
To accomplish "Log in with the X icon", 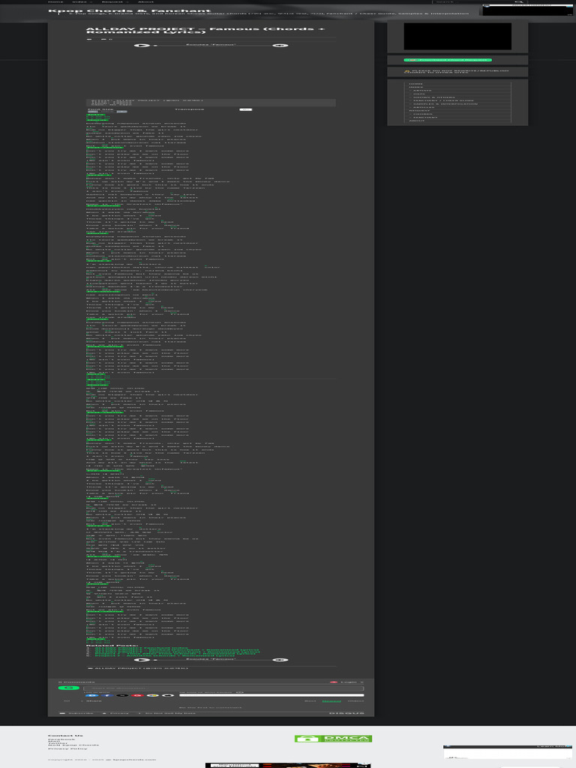I will pyautogui.click(x=122, y=695).
